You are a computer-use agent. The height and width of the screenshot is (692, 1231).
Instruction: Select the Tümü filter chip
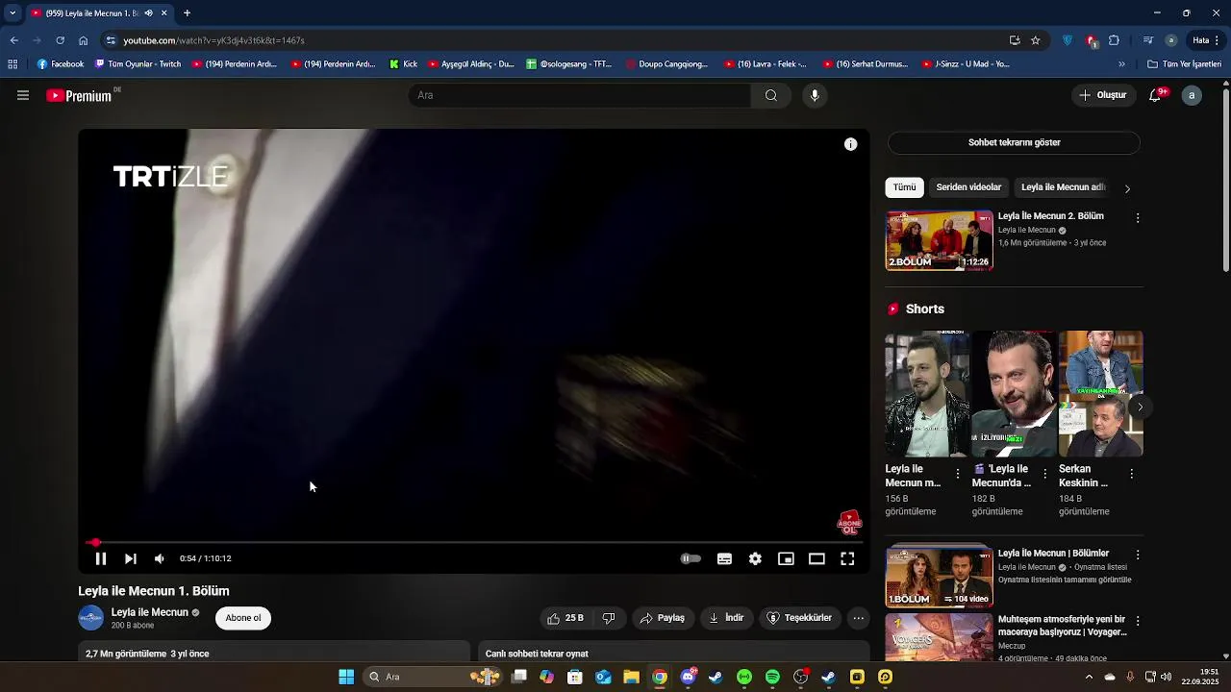(x=904, y=187)
